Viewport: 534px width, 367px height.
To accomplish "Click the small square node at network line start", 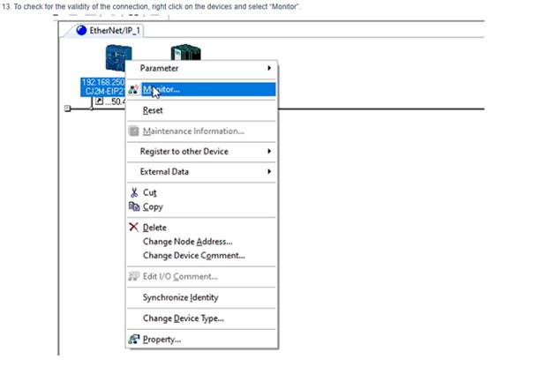I will (67, 109).
